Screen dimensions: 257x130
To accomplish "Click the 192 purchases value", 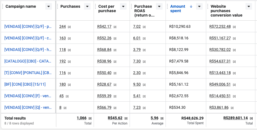I will tap(62, 61).
